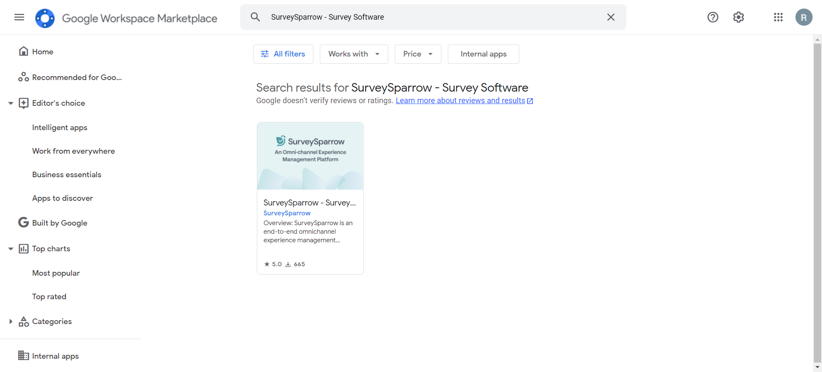Collapse the Top charts section

tap(11, 249)
